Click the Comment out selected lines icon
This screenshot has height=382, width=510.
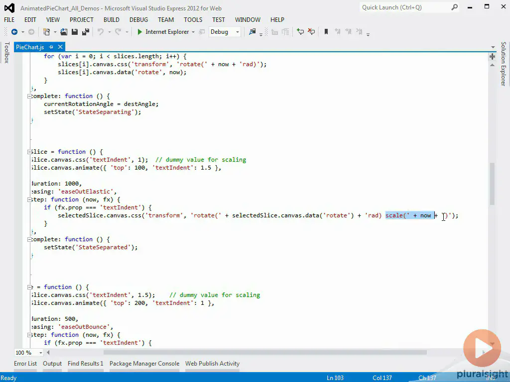(x=300, y=32)
